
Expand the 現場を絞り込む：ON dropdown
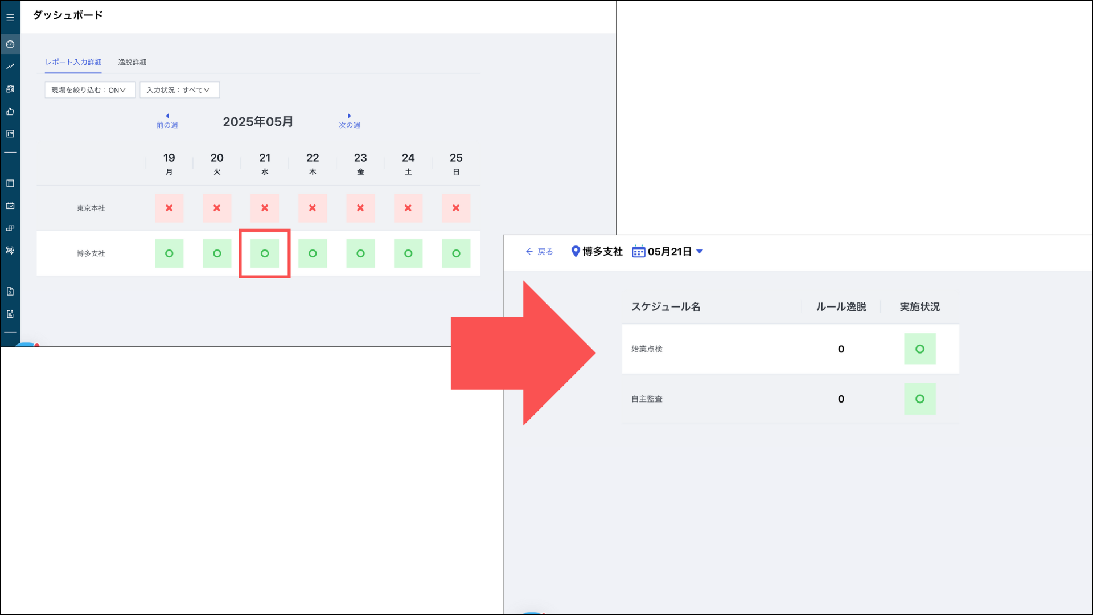90,90
